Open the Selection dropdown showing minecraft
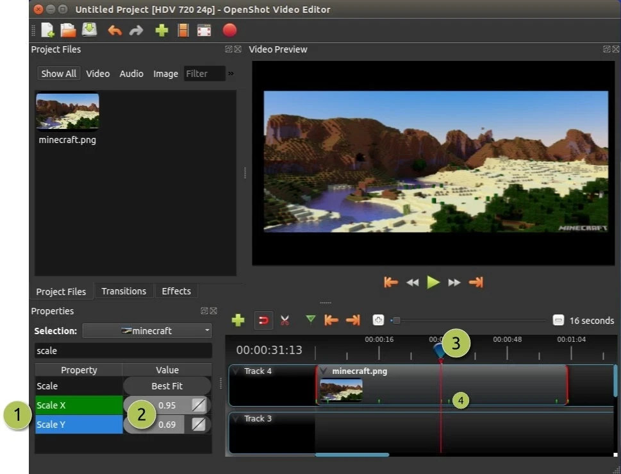The image size is (621, 474). point(147,330)
